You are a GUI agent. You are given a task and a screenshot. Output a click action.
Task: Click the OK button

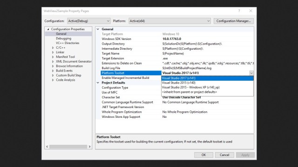(203, 155)
